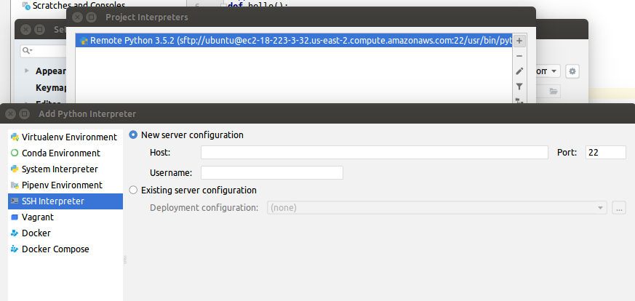
Task: Select Virtualenv Environment interpreter type
Action: pyautogui.click(x=65, y=137)
